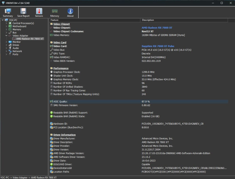Select the Number Of ROPs row
This screenshot has height=179, width=235.
[139, 83]
